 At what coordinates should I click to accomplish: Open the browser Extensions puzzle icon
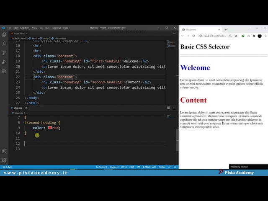click(x=254, y=36)
